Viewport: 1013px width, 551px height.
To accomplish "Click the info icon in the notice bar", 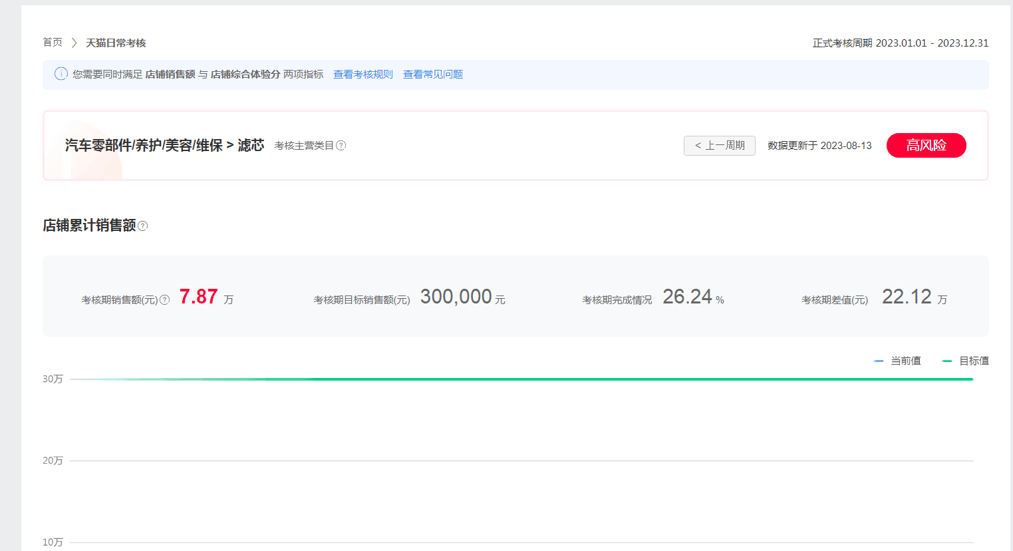I will [x=61, y=74].
